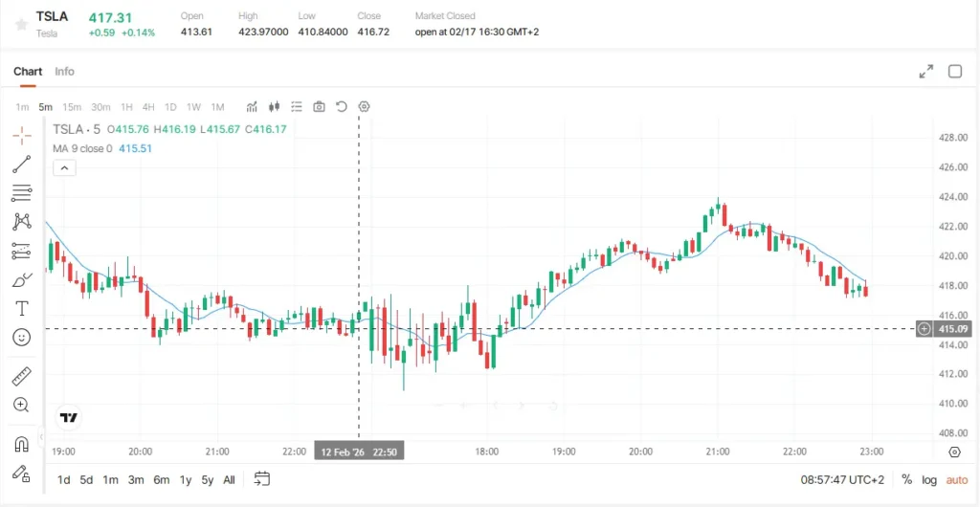Add TSLA to favorites star

tap(21, 24)
